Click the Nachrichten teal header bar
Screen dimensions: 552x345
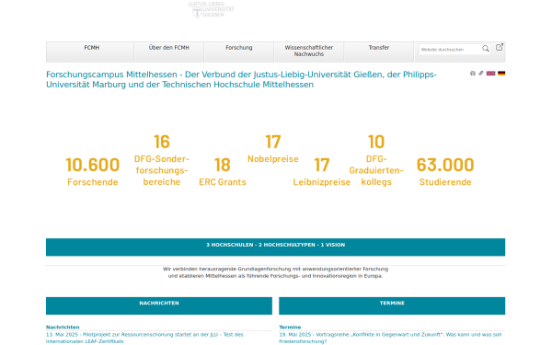(x=159, y=305)
